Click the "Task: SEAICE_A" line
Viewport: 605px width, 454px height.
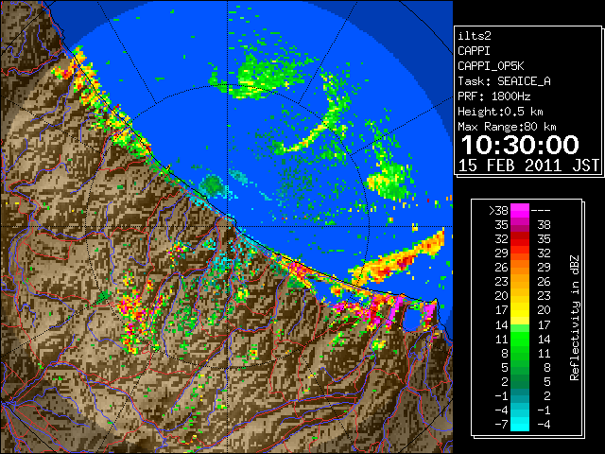(504, 81)
